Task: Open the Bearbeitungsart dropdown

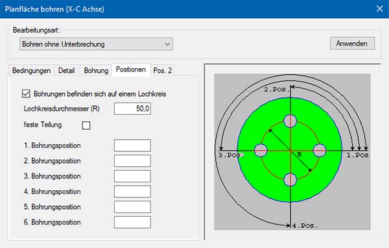Action: pos(96,44)
